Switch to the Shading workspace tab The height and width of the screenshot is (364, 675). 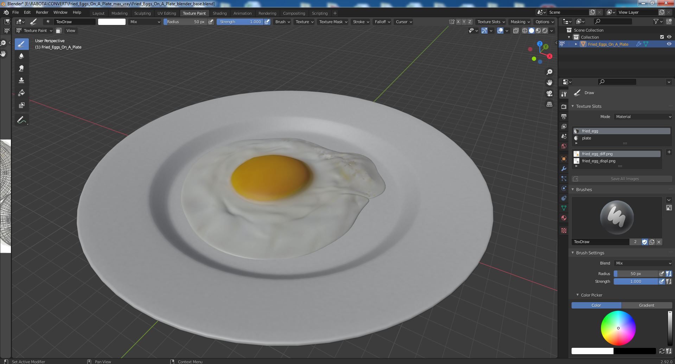pos(219,13)
